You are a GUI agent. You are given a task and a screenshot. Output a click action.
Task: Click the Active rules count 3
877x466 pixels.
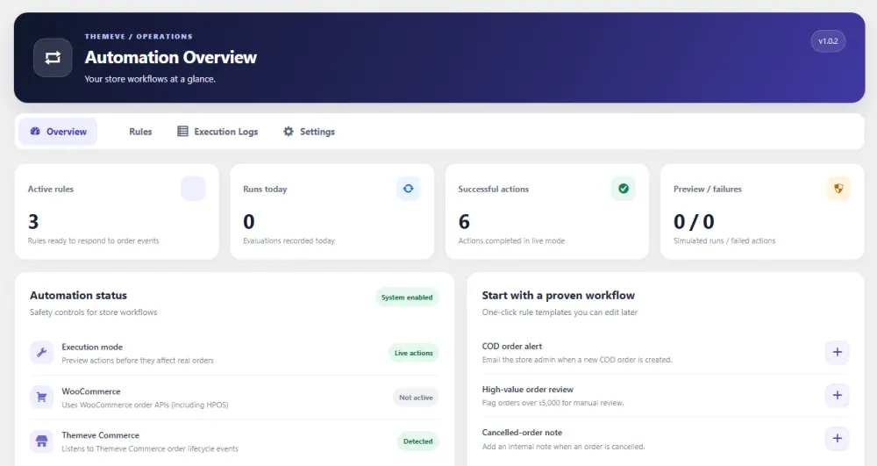[33, 222]
